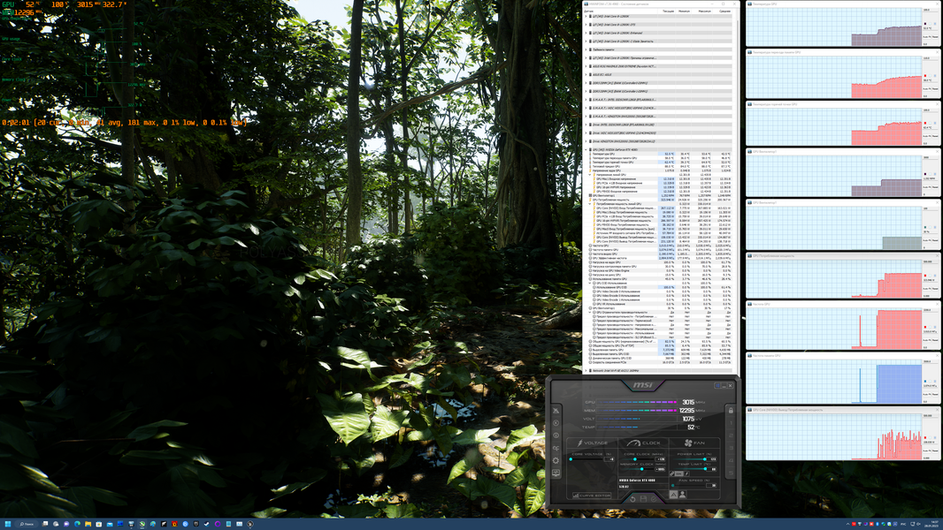
Task: Click the Kombustor K icon in Afterburner
Action: (556, 423)
